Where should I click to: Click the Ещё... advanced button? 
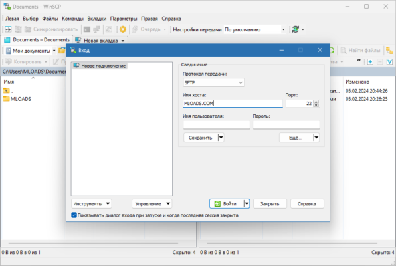coord(296,138)
